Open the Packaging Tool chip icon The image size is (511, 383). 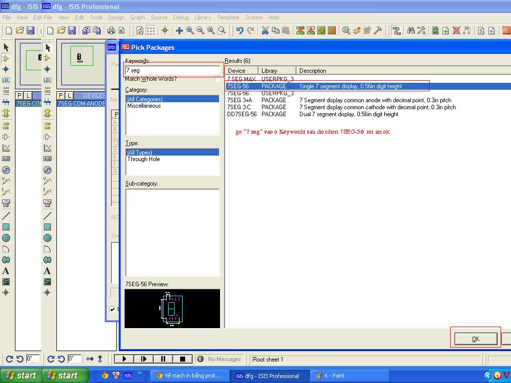coord(367,30)
